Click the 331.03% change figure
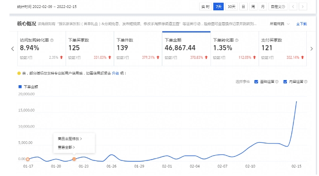The image size is (319, 176). [100, 57]
